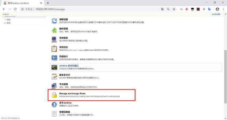Click the Load Statistics monitor icon
The width and height of the screenshot is (227, 120).
click(x=54, y=58)
